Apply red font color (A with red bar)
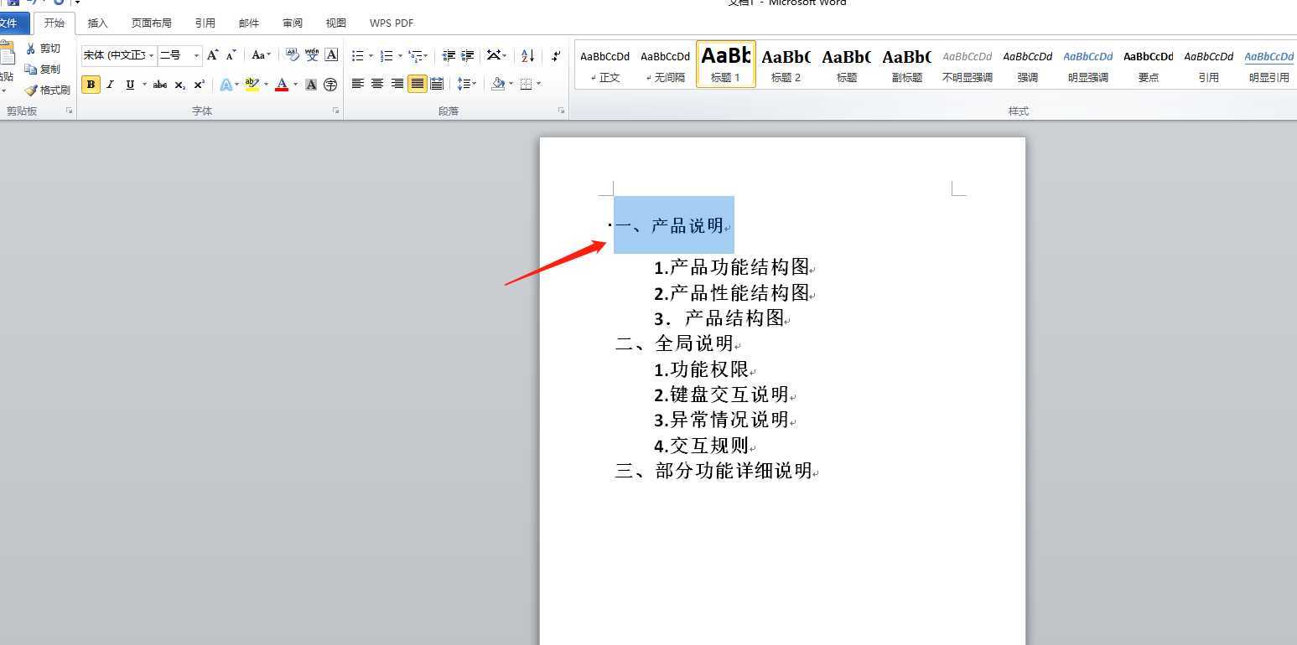This screenshot has height=645, width=1297. coord(282,85)
